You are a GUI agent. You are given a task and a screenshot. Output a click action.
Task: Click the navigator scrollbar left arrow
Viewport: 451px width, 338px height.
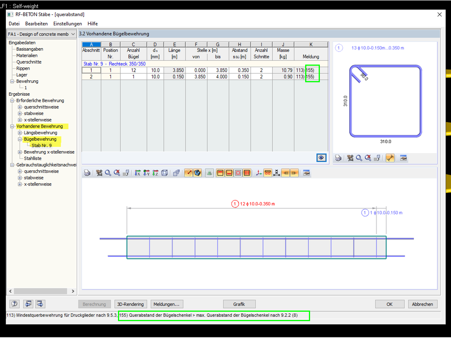pyautogui.click(x=10, y=291)
